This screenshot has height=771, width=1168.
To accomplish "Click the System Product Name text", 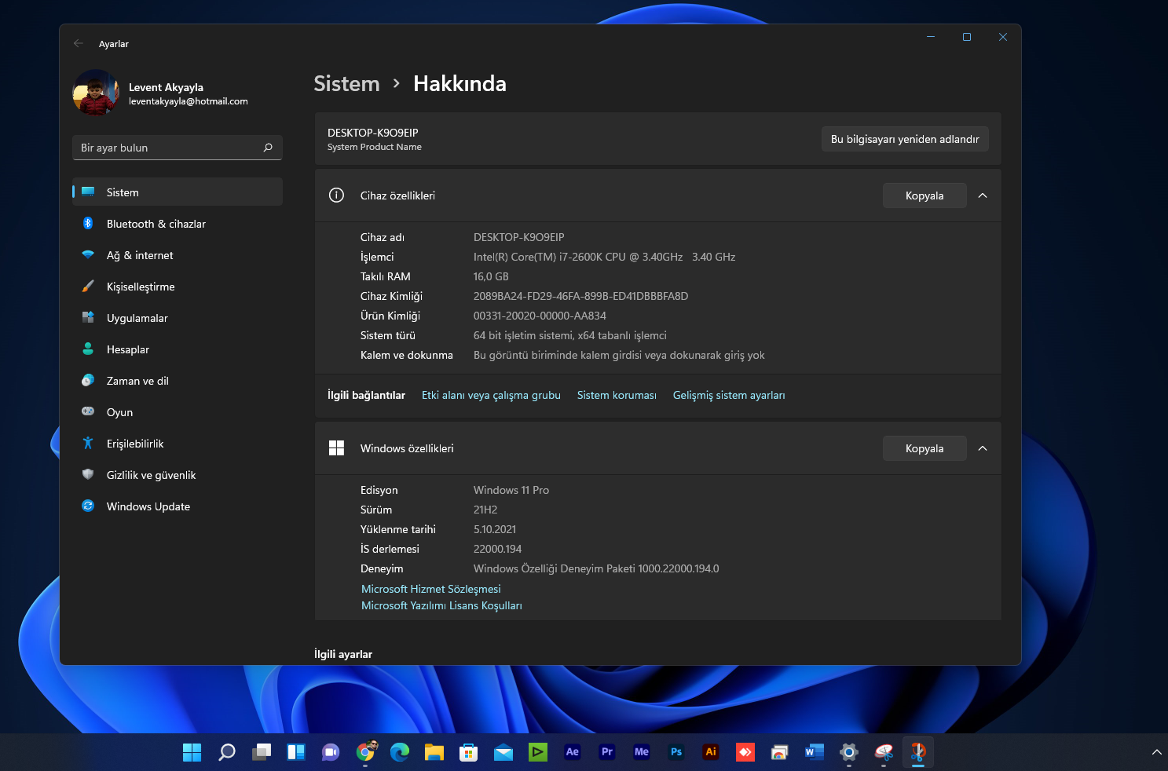I will (x=375, y=147).
